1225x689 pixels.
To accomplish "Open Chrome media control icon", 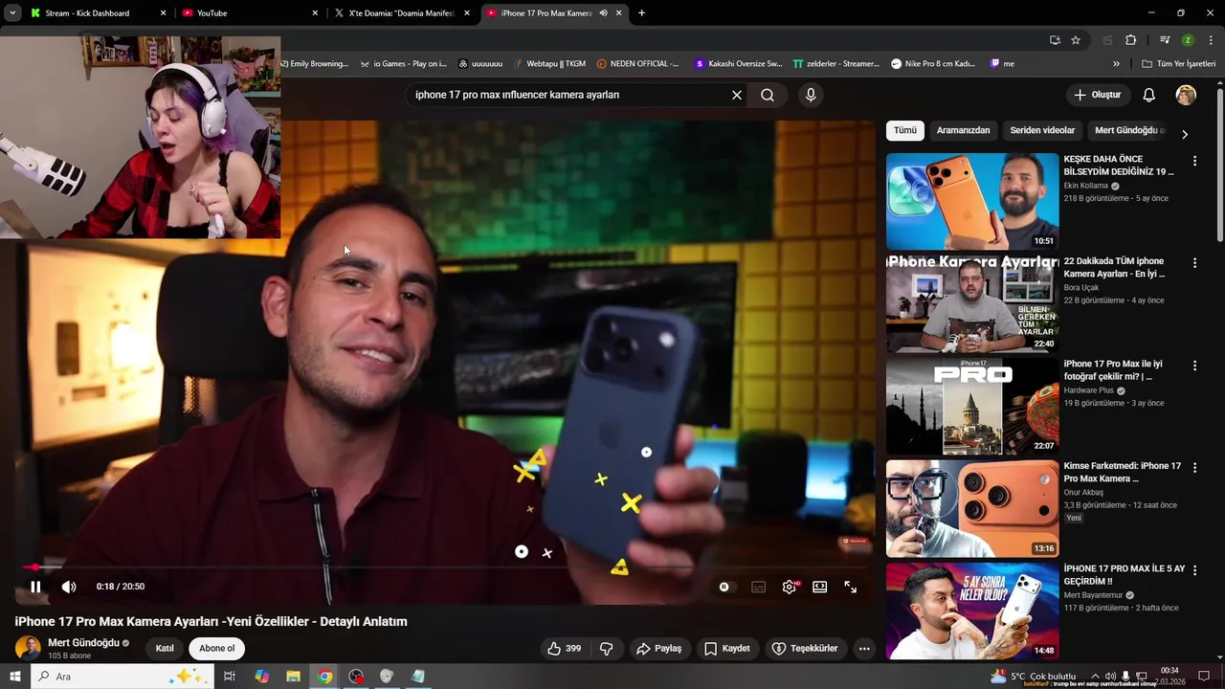I will 1165,40.
